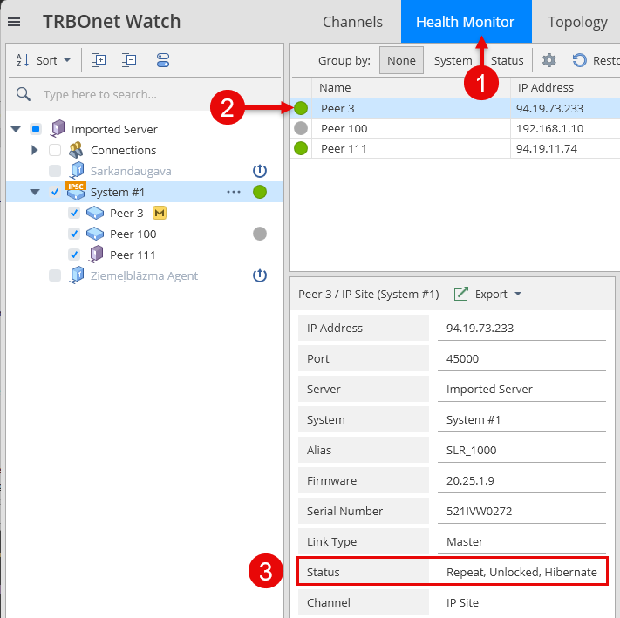Open the Export dropdown arrow
This screenshot has width=620, height=618.
pyautogui.click(x=518, y=294)
